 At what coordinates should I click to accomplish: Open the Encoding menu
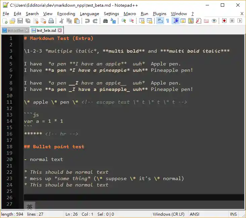[x=66, y=14]
